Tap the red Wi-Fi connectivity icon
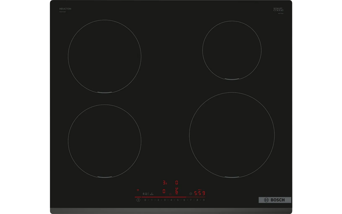The height and width of the screenshot is (214, 342). point(138,190)
